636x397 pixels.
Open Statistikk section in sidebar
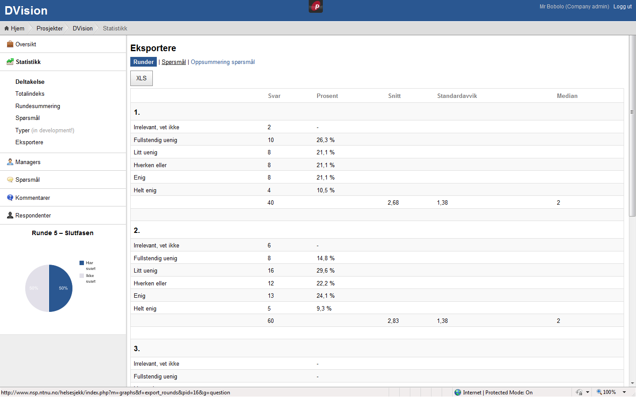tap(28, 62)
